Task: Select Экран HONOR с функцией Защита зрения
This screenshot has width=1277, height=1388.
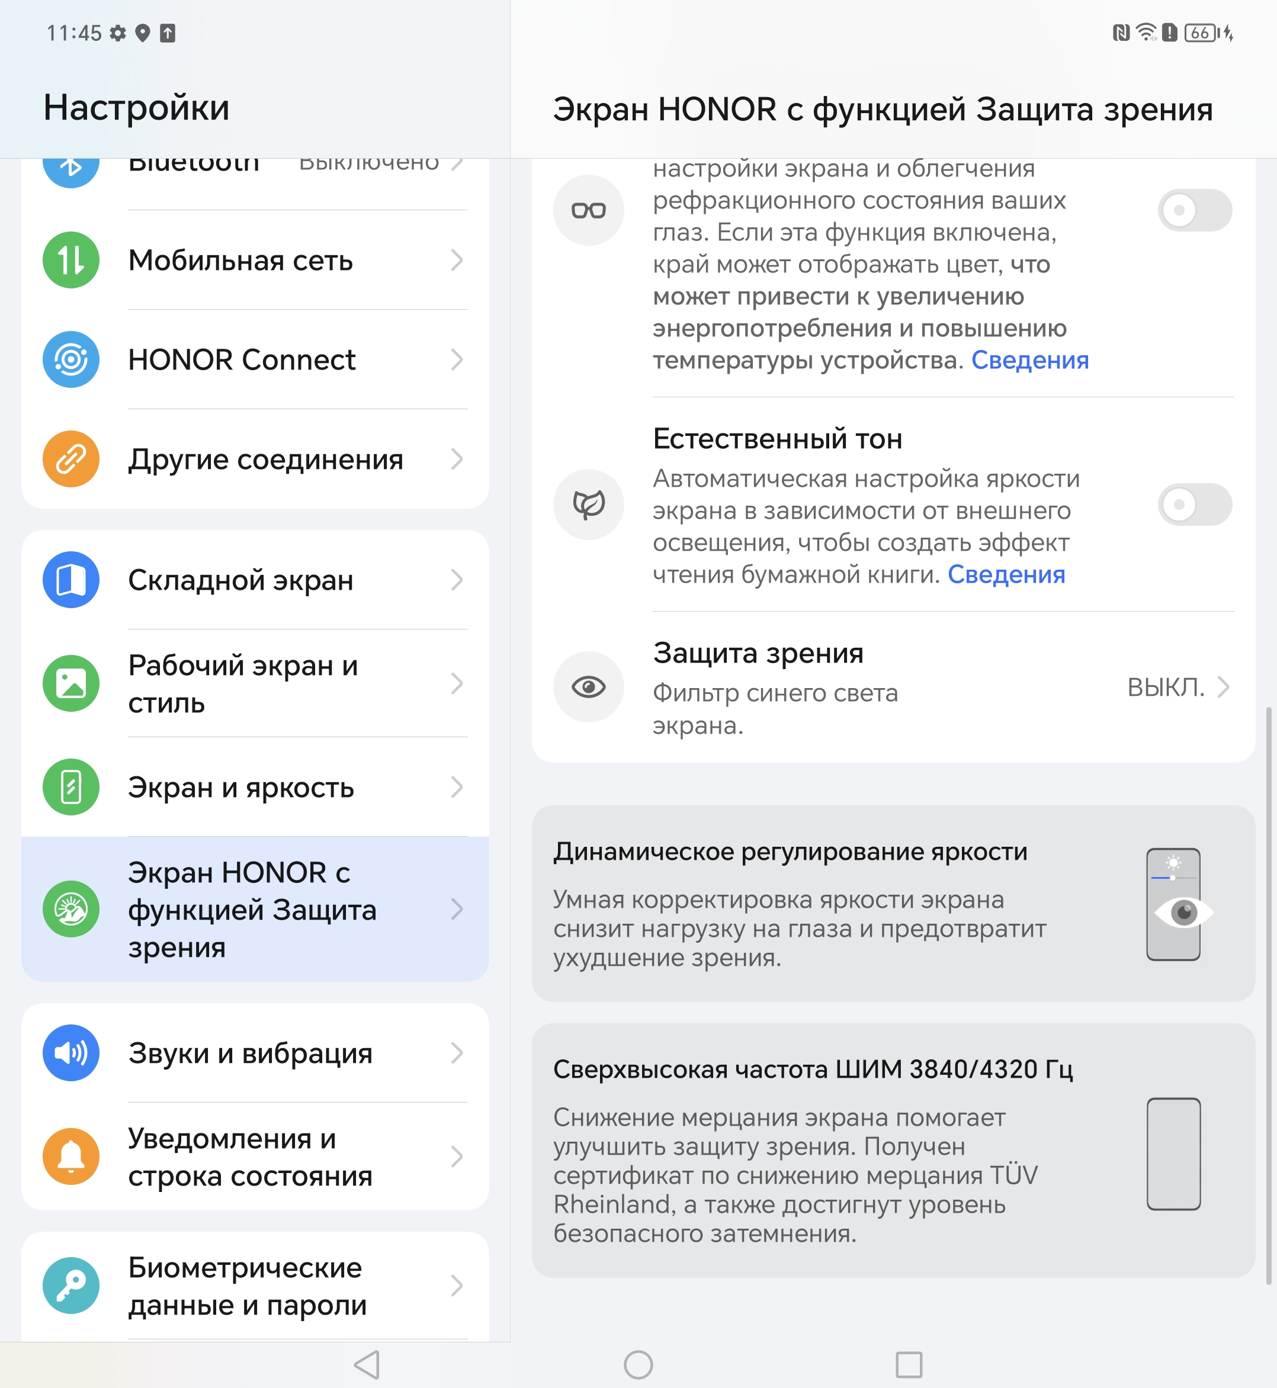Action: click(x=255, y=909)
